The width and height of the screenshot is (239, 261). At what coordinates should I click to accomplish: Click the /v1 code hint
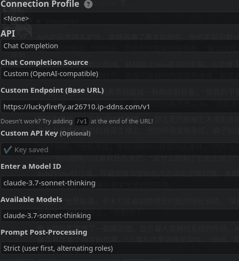click(82, 121)
